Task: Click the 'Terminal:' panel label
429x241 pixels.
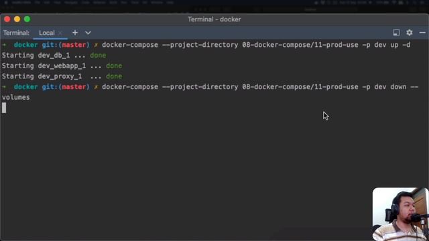Action: coord(16,33)
